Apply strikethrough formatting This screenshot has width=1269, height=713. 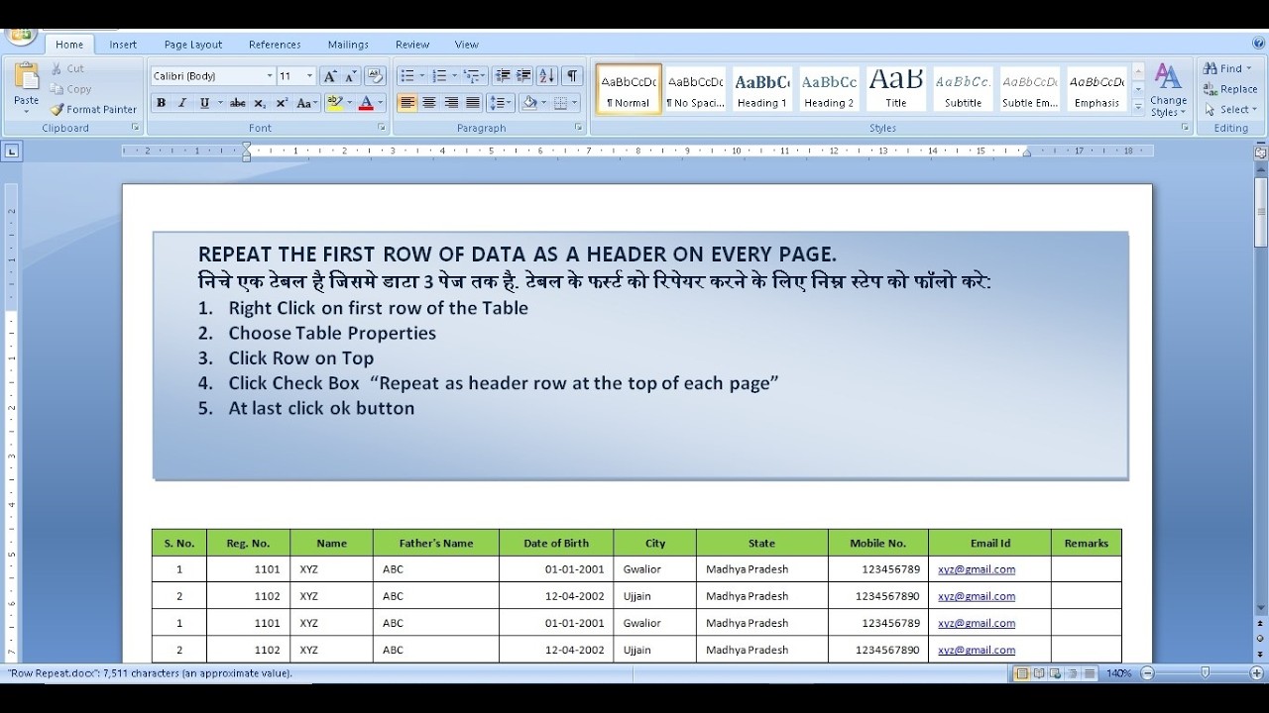237,103
